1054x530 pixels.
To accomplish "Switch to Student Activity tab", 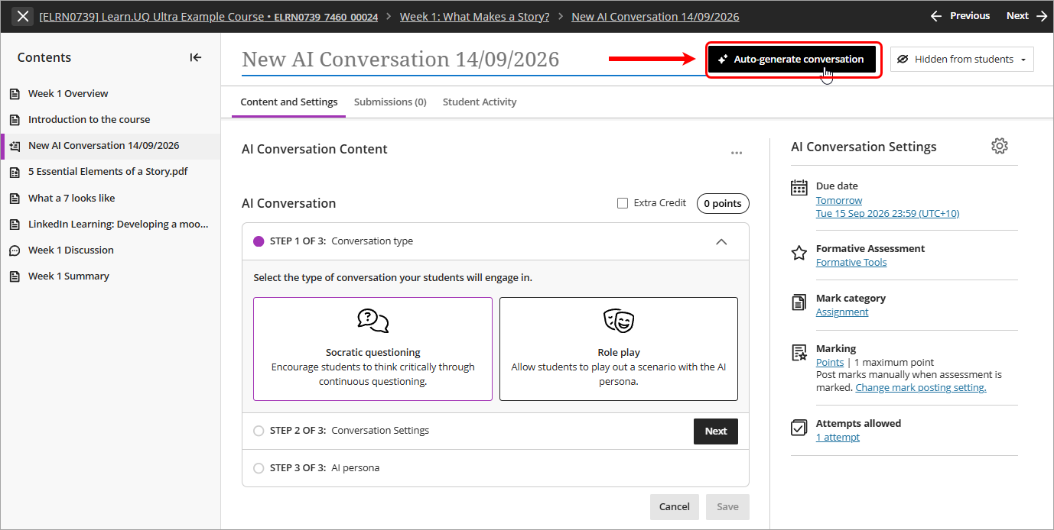I will [480, 102].
